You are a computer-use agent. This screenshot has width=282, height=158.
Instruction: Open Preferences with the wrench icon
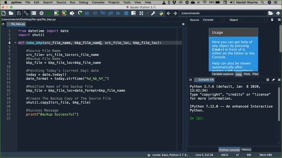153,13
